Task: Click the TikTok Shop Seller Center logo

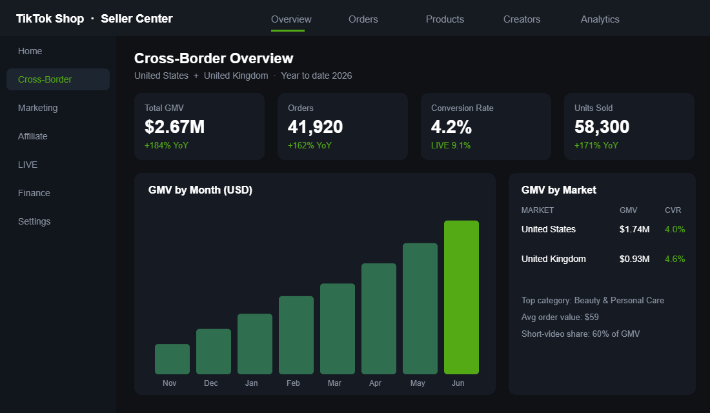Action: click(x=94, y=19)
